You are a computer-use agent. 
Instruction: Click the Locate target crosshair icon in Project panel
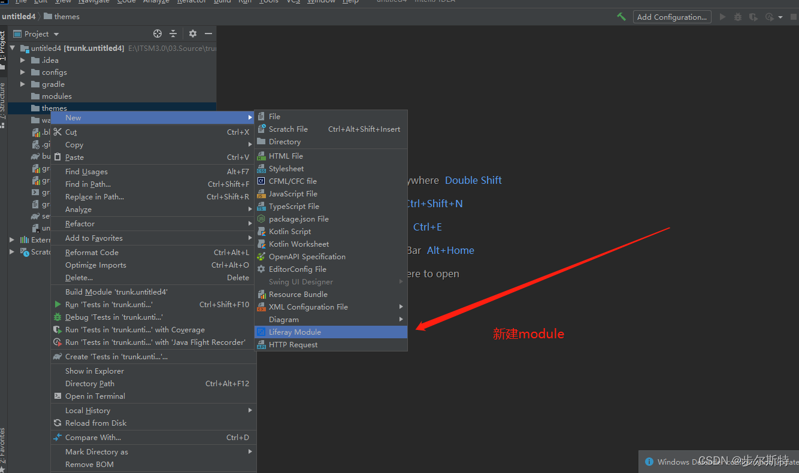[158, 34]
